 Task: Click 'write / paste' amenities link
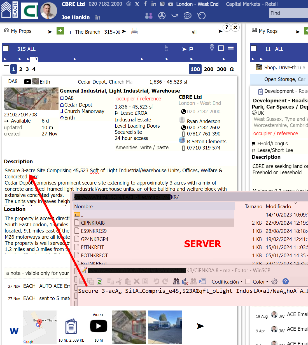155,148
